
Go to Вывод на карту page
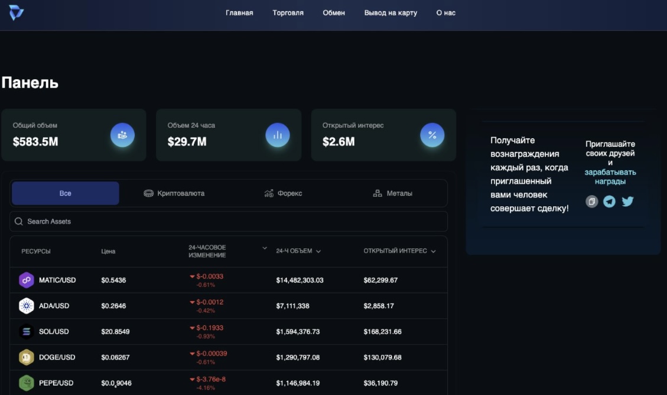391,13
